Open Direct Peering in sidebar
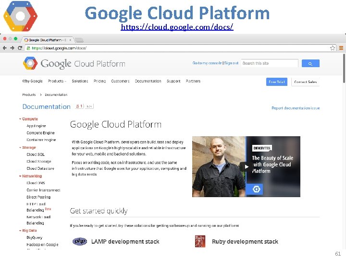This screenshot has width=346, height=259. 38,197
